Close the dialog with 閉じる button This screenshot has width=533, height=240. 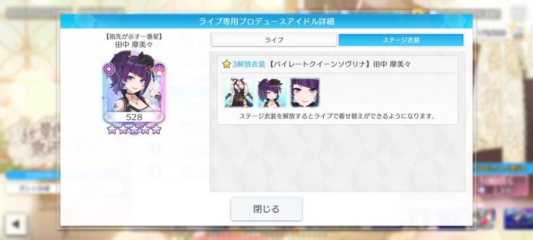pyautogui.click(x=266, y=209)
